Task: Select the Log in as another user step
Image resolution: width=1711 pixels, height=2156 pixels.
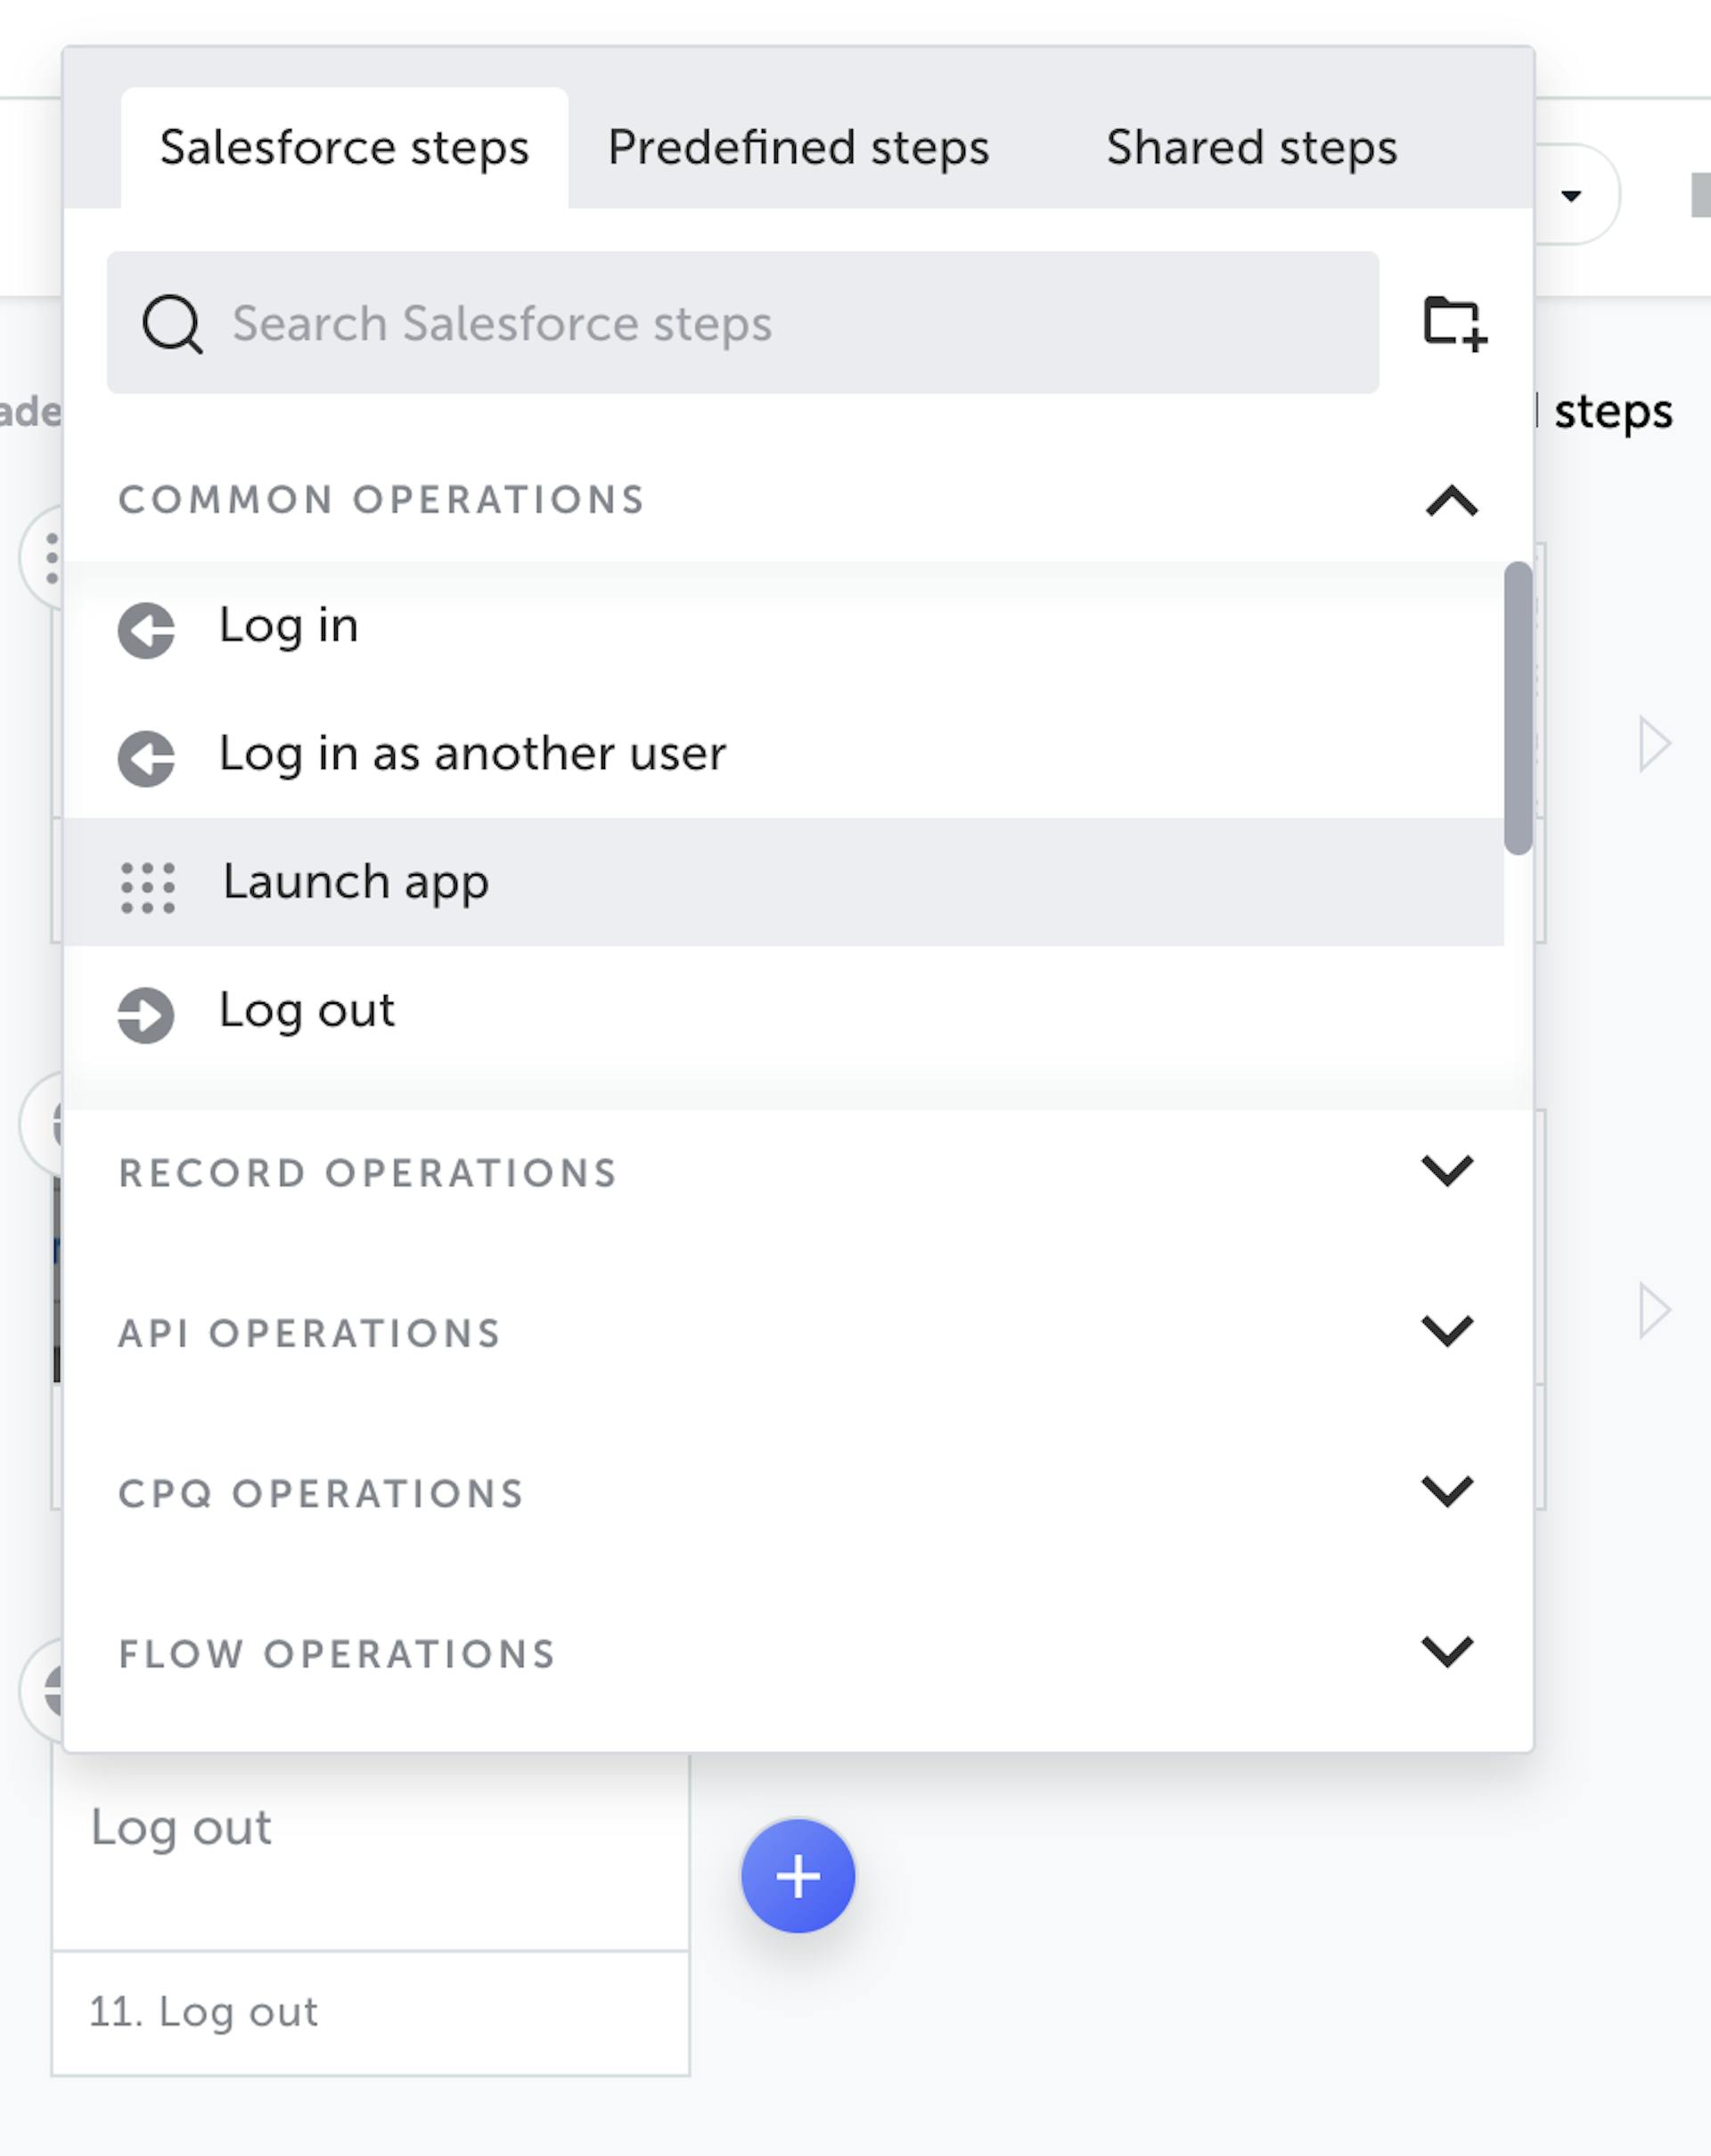Action: pyautogui.click(x=472, y=754)
